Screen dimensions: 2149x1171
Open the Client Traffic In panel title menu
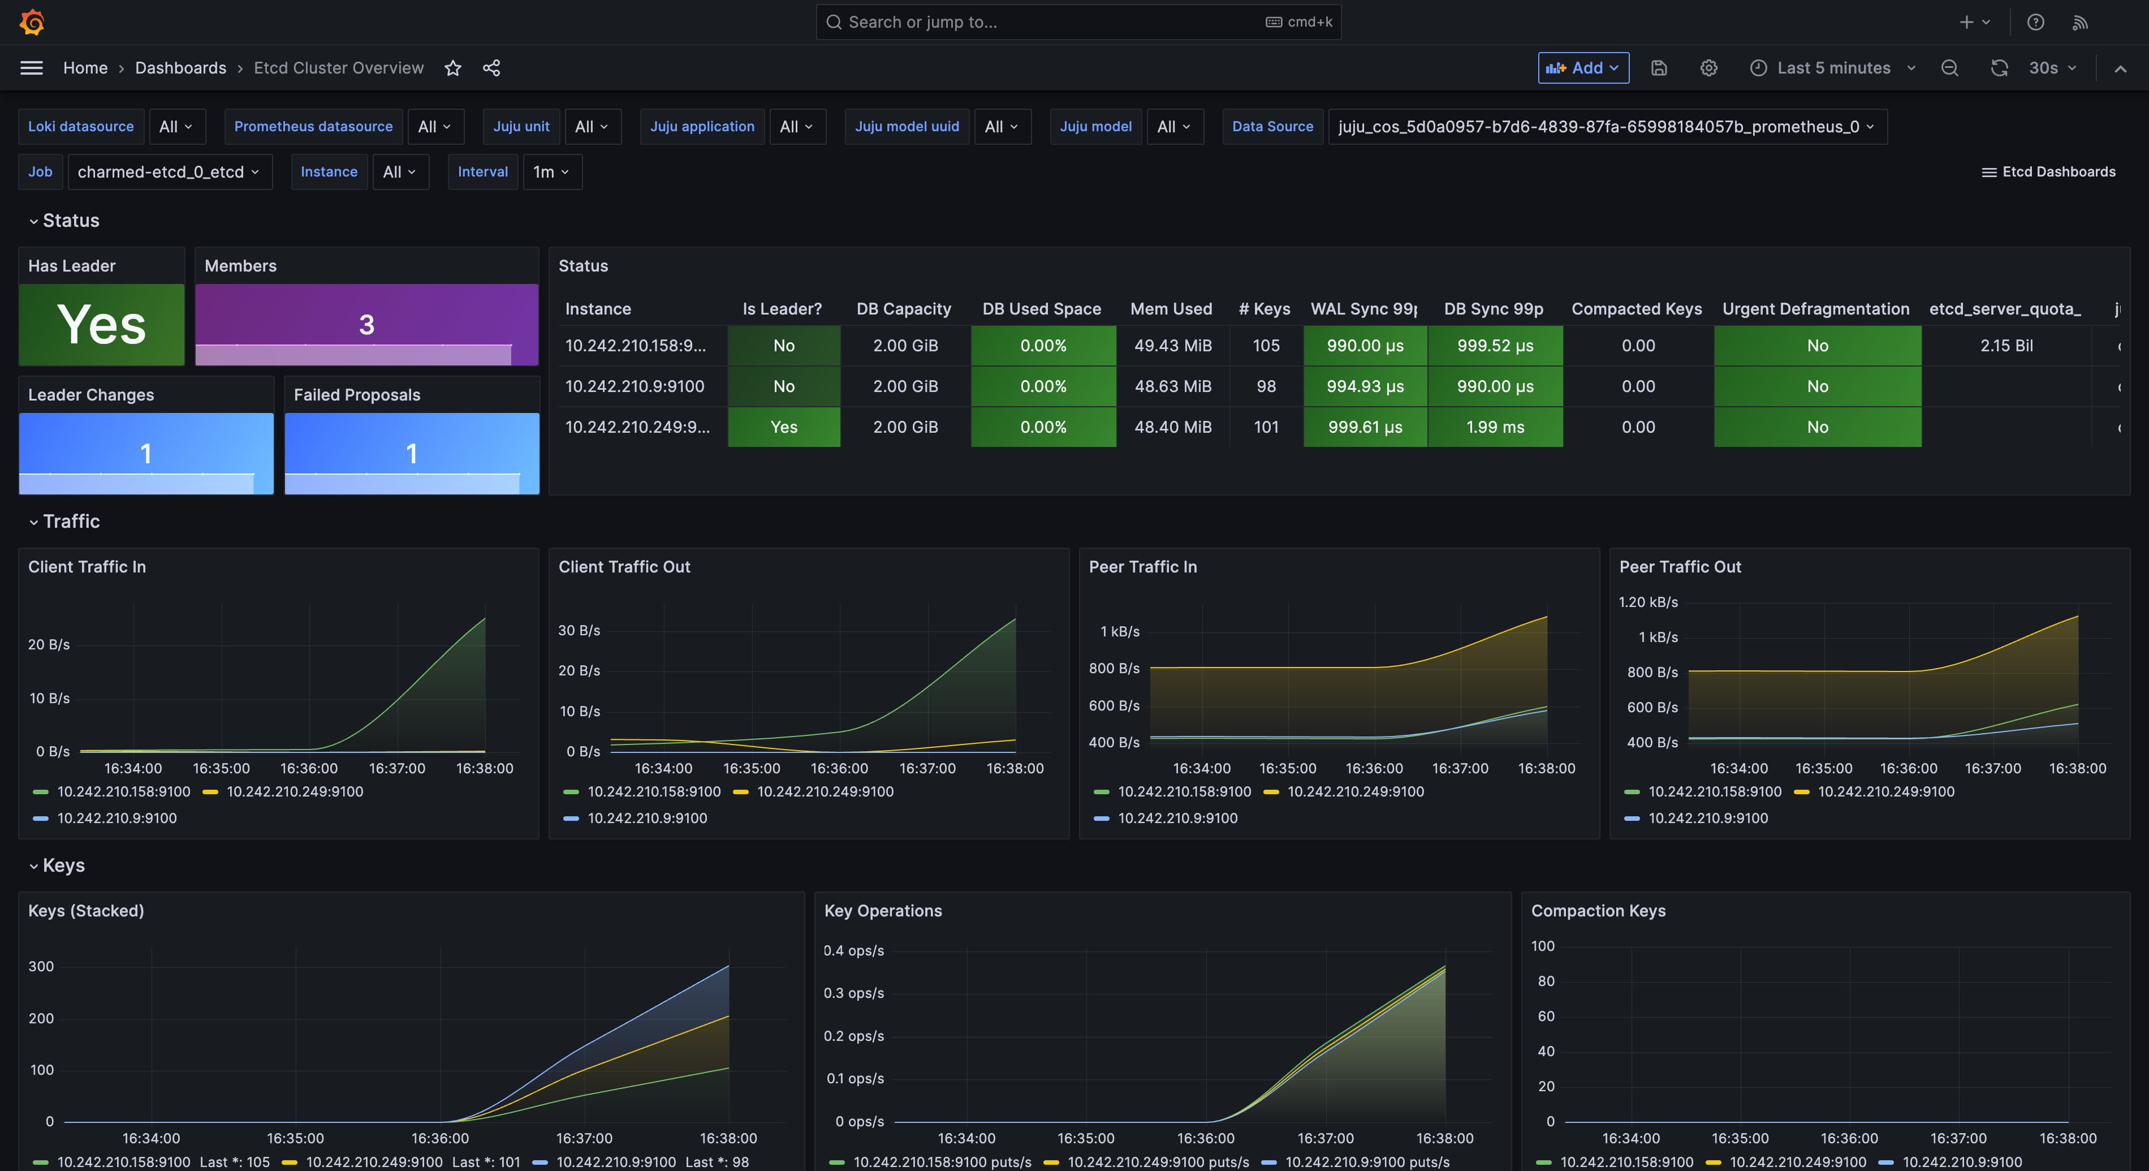[x=87, y=567]
